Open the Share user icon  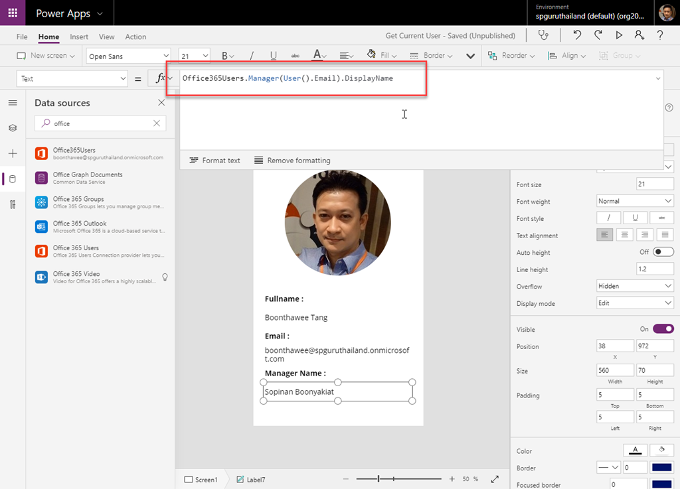[x=639, y=35]
